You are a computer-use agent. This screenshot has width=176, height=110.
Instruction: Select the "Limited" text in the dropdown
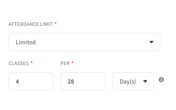[26, 42]
